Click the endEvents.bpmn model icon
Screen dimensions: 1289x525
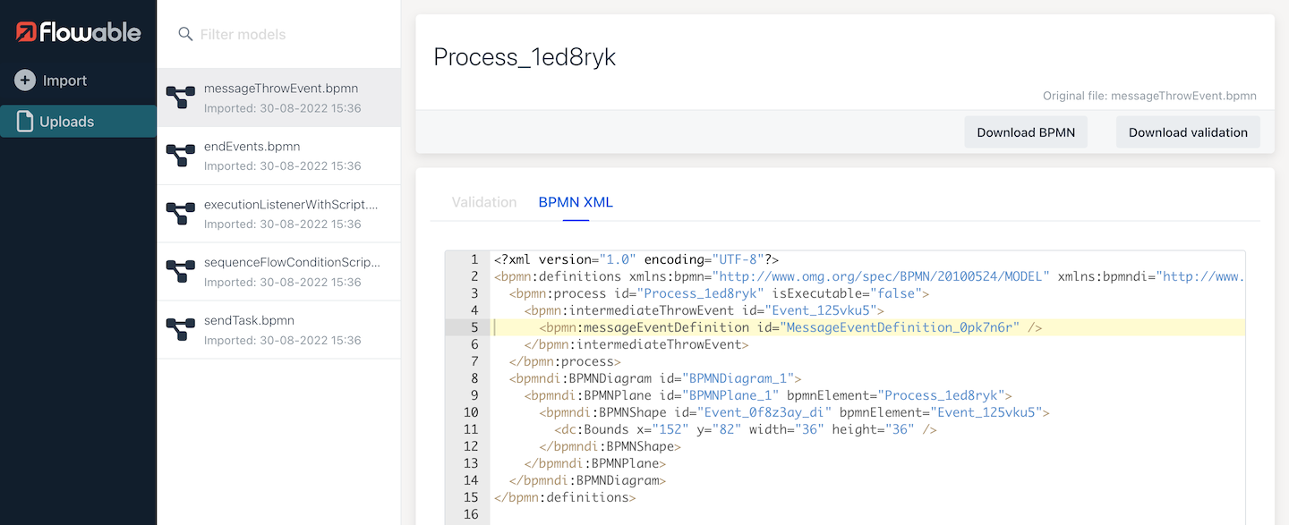click(x=181, y=156)
